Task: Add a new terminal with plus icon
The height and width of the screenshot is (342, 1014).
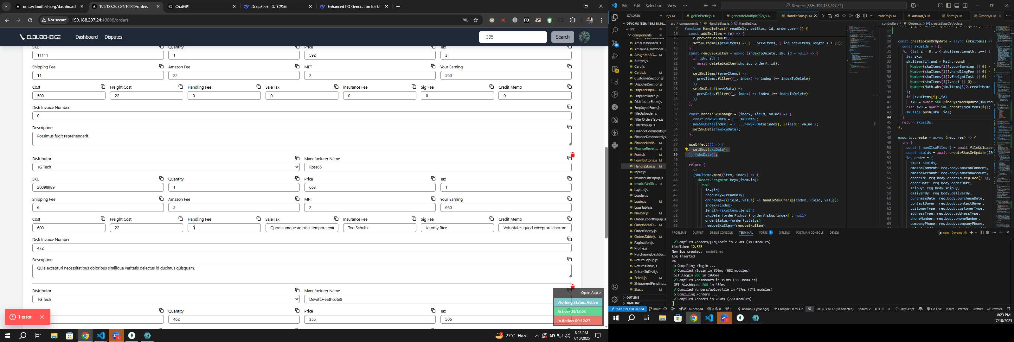Action: tap(971, 232)
